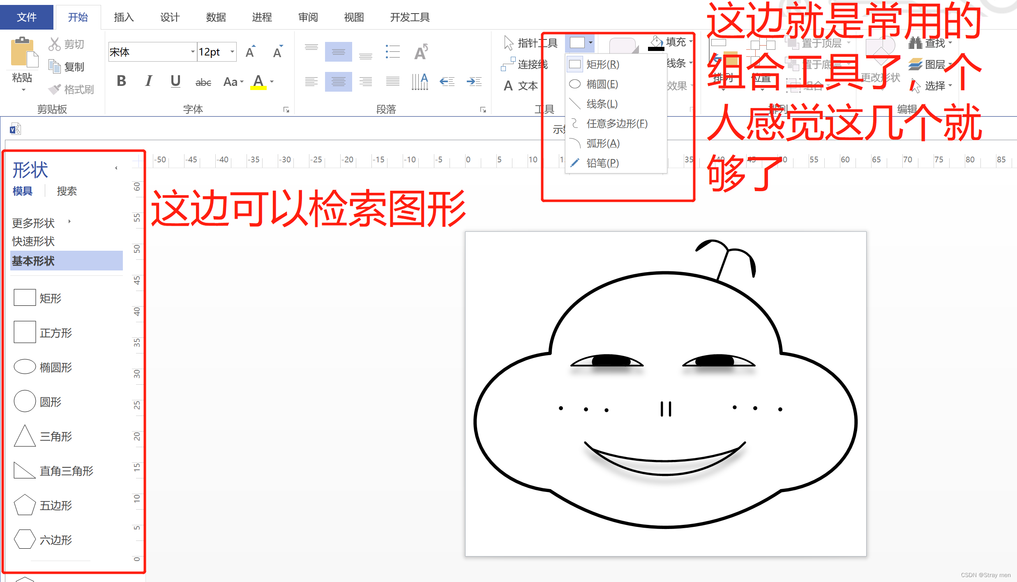Decrease font size with the smaller A

pyautogui.click(x=278, y=52)
